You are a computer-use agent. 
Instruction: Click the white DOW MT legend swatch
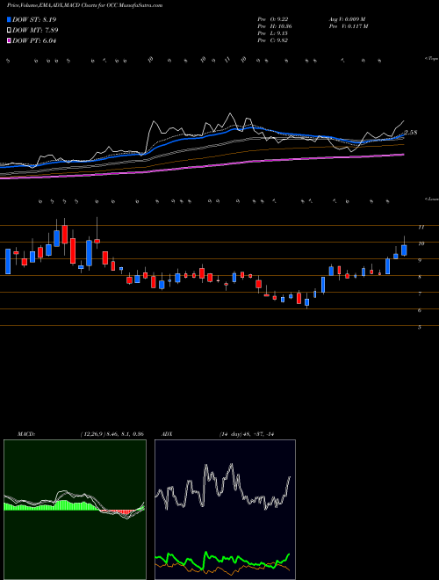9,31
